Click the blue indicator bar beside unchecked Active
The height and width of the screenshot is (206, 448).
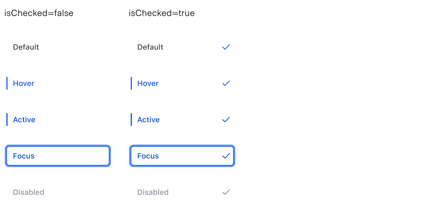click(x=7, y=120)
